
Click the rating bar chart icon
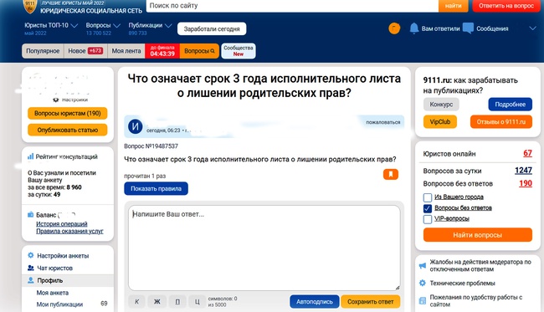point(30,156)
